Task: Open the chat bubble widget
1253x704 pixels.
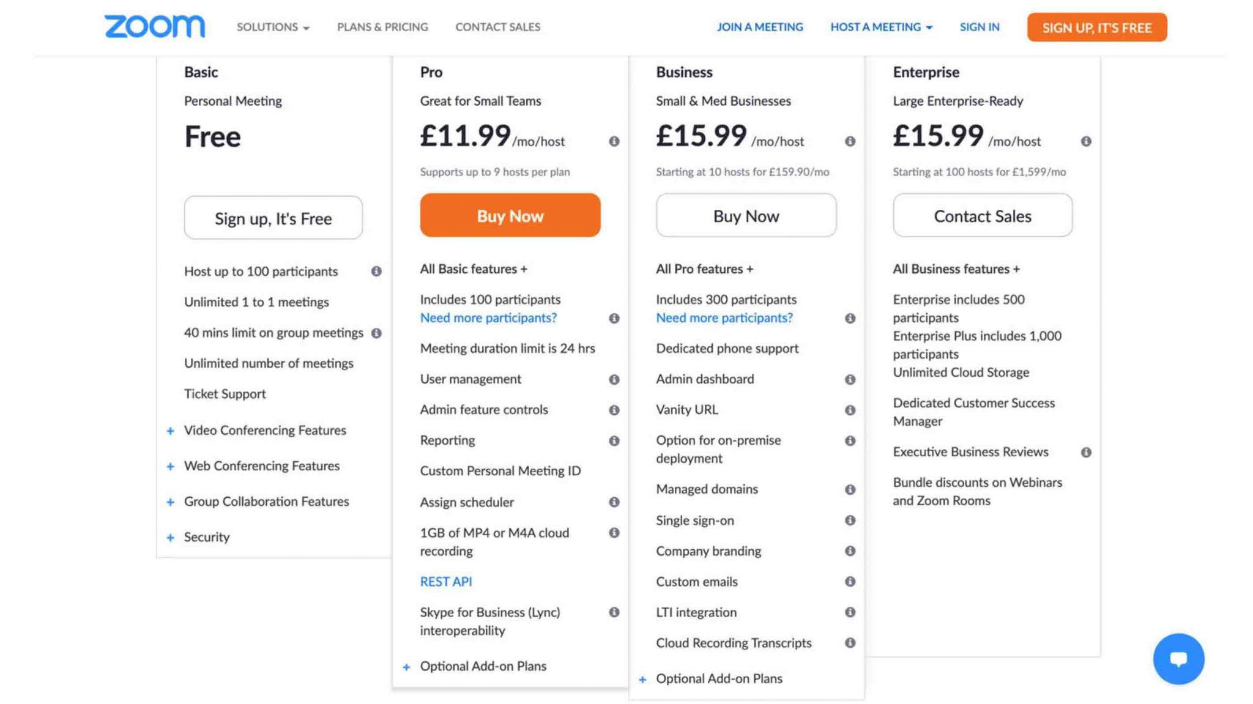Action: pyautogui.click(x=1178, y=659)
